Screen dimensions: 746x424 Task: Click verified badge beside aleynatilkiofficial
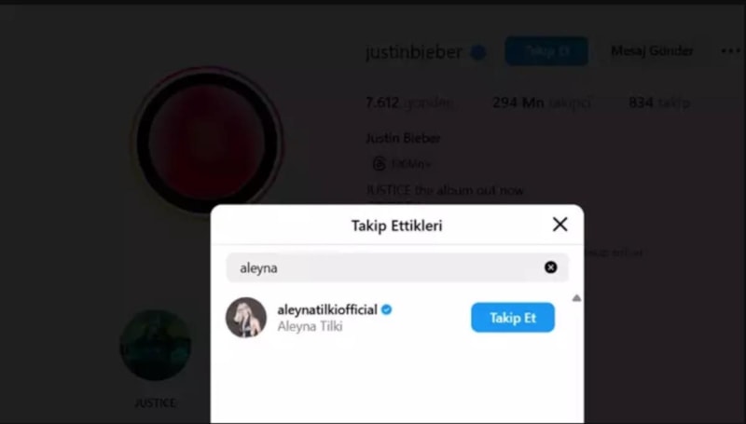pos(387,310)
